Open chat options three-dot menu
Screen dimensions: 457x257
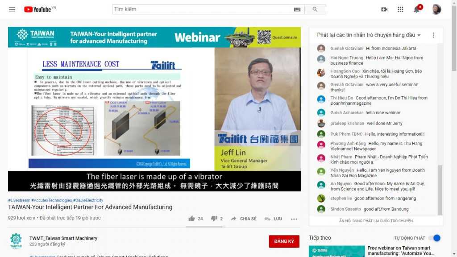pyautogui.click(x=433, y=35)
